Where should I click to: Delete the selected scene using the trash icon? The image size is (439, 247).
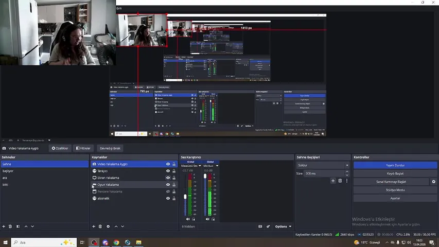click(10, 226)
